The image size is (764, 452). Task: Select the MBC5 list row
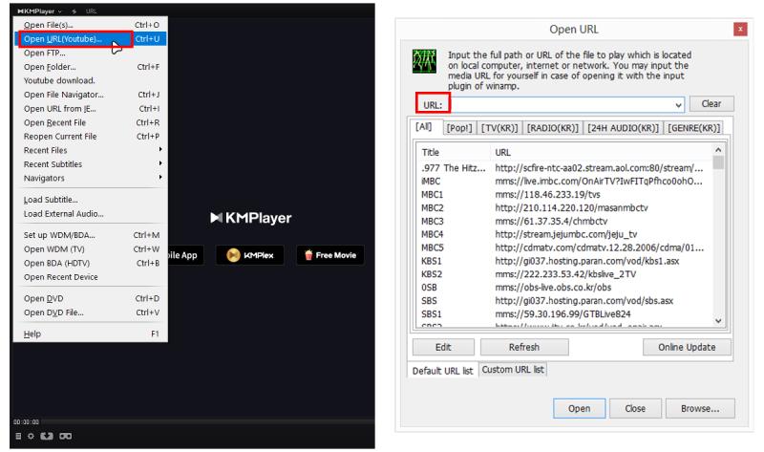pos(564,248)
